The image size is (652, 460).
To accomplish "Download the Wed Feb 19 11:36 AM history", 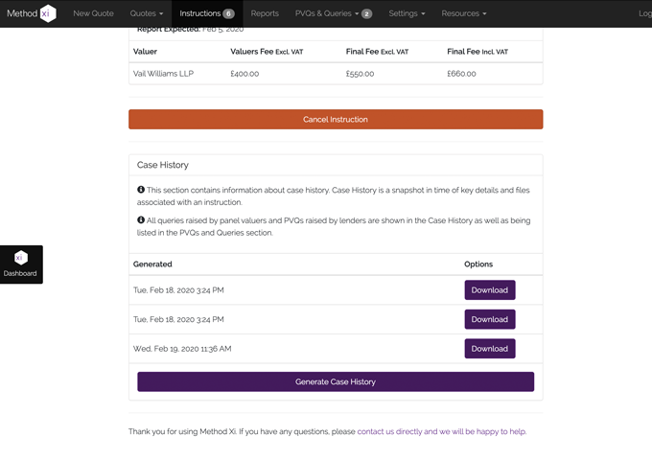I will (x=490, y=349).
